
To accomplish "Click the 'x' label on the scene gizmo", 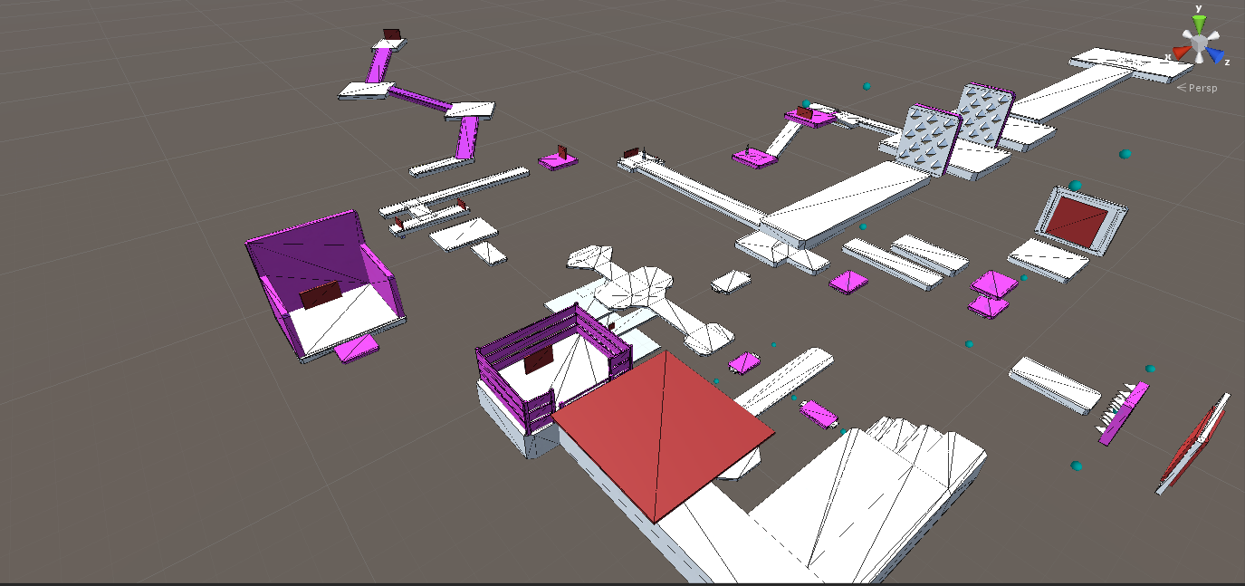I will click(x=1168, y=56).
